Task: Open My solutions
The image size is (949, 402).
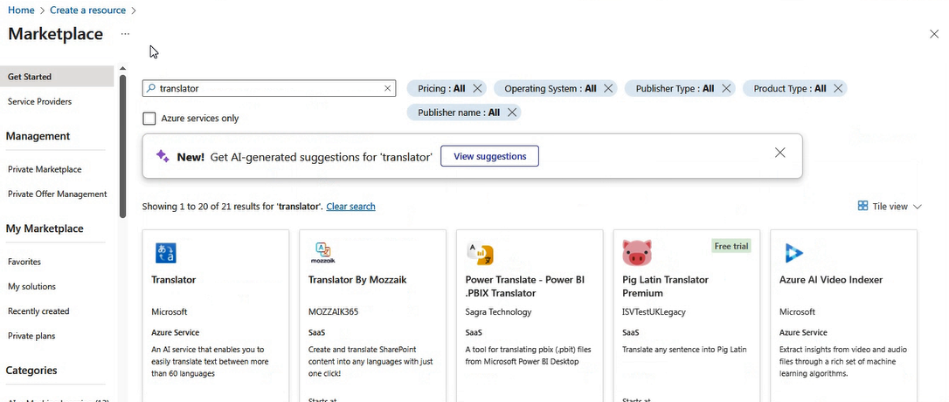Action: 31,287
